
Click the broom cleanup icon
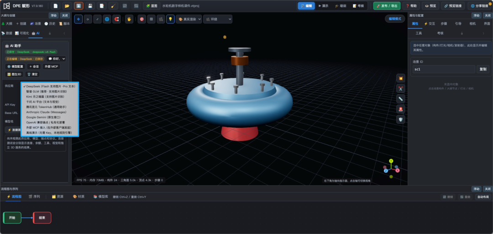(113, 5)
